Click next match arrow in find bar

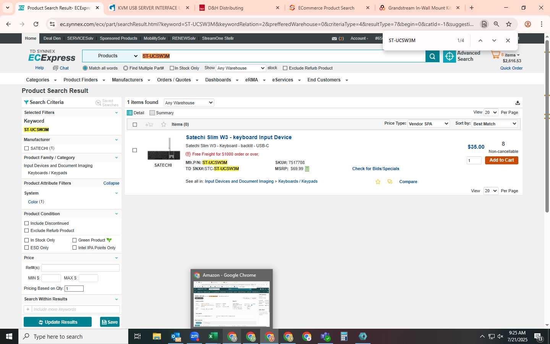(x=494, y=41)
